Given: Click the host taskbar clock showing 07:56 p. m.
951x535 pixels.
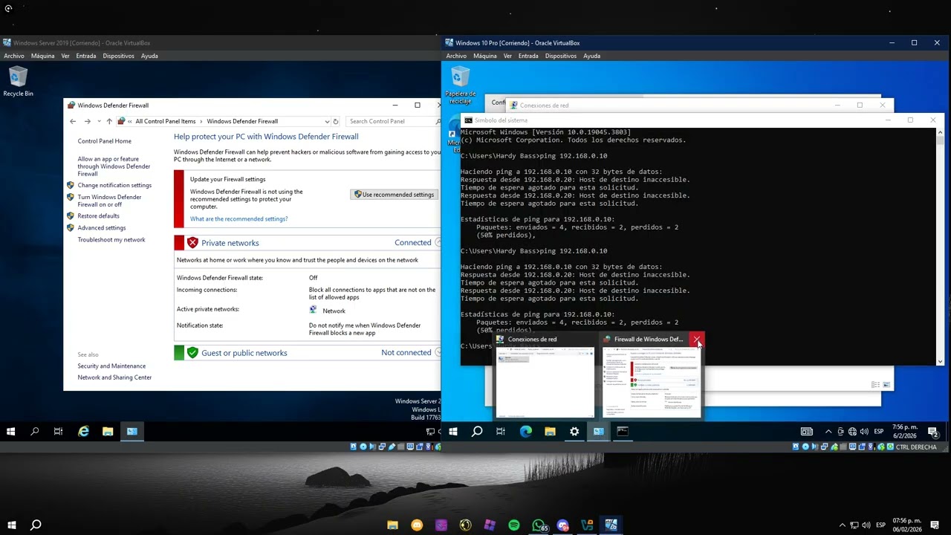Looking at the screenshot, I should click(x=906, y=525).
